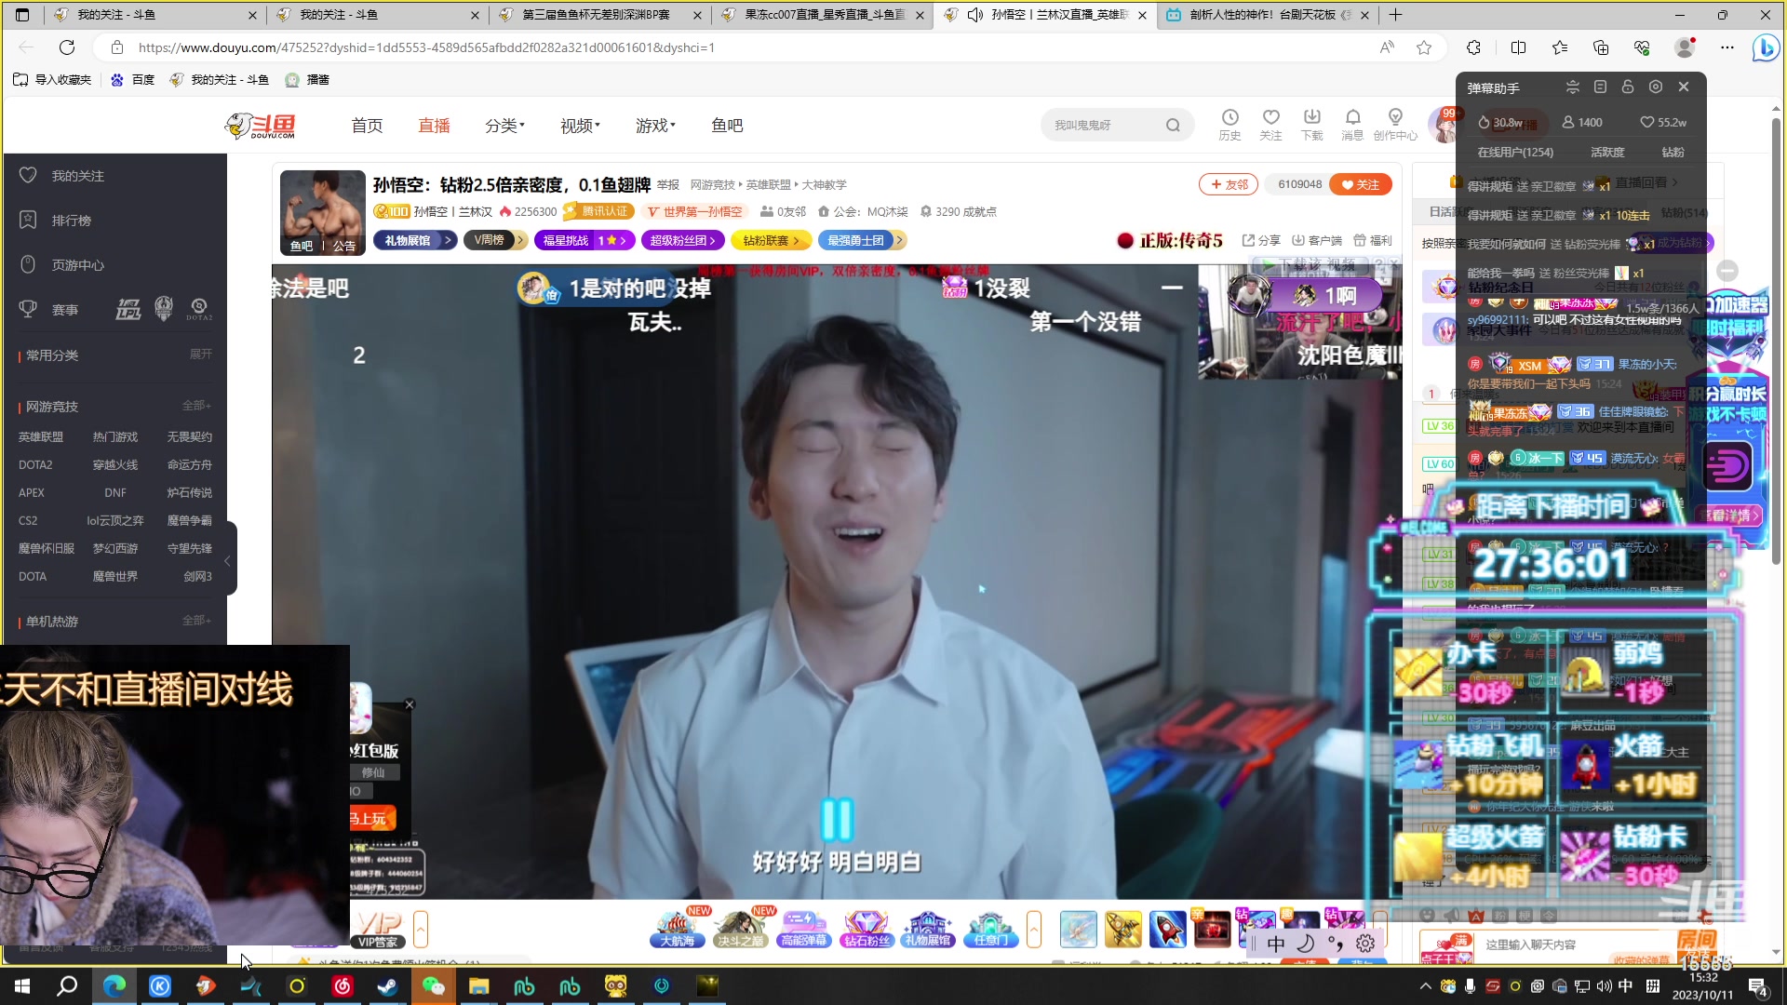Image resolution: width=1787 pixels, height=1005 pixels.
Task: Click the +友邻 button
Action: coord(1229,184)
